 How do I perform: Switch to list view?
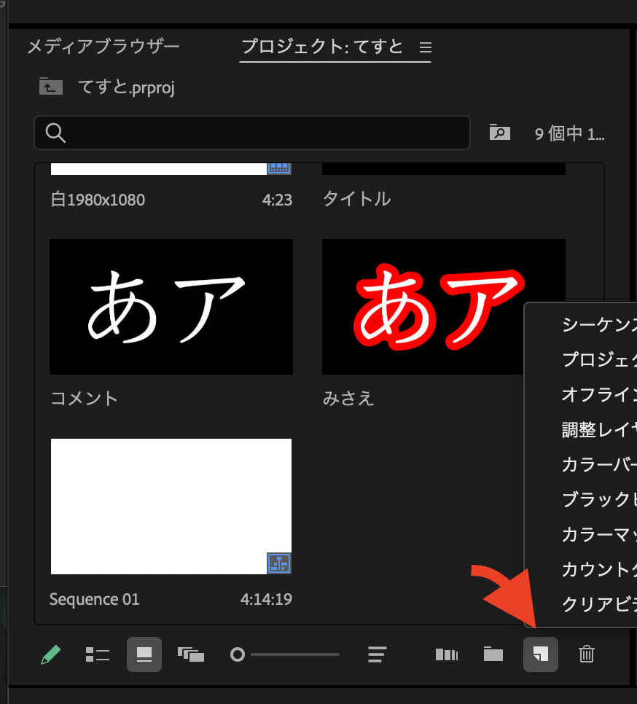pos(98,654)
